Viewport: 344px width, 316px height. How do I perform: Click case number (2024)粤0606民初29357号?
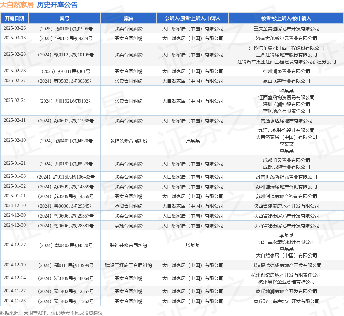(66, 216)
